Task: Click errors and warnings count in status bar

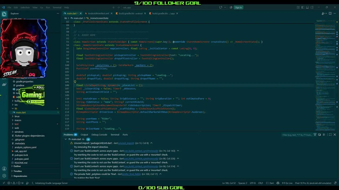Action: click(15, 183)
